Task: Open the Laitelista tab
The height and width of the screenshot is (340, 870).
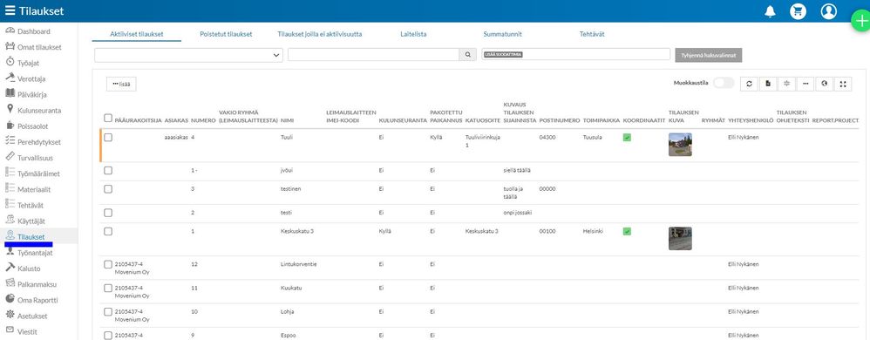Action: [x=413, y=34]
